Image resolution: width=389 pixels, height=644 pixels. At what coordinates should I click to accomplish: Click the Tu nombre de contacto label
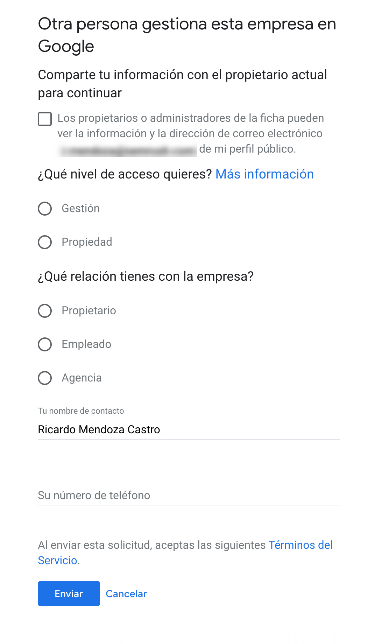(x=81, y=411)
